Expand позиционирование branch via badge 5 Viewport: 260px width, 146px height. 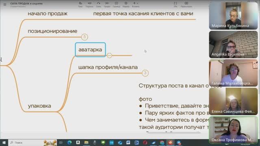click(x=84, y=37)
